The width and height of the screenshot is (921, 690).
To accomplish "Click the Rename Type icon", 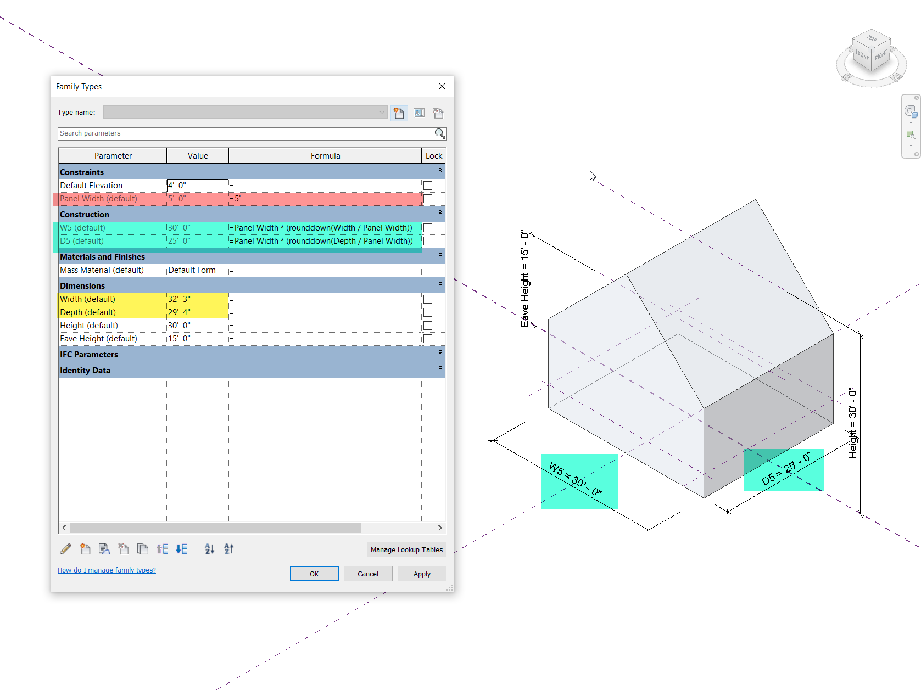I will point(419,113).
